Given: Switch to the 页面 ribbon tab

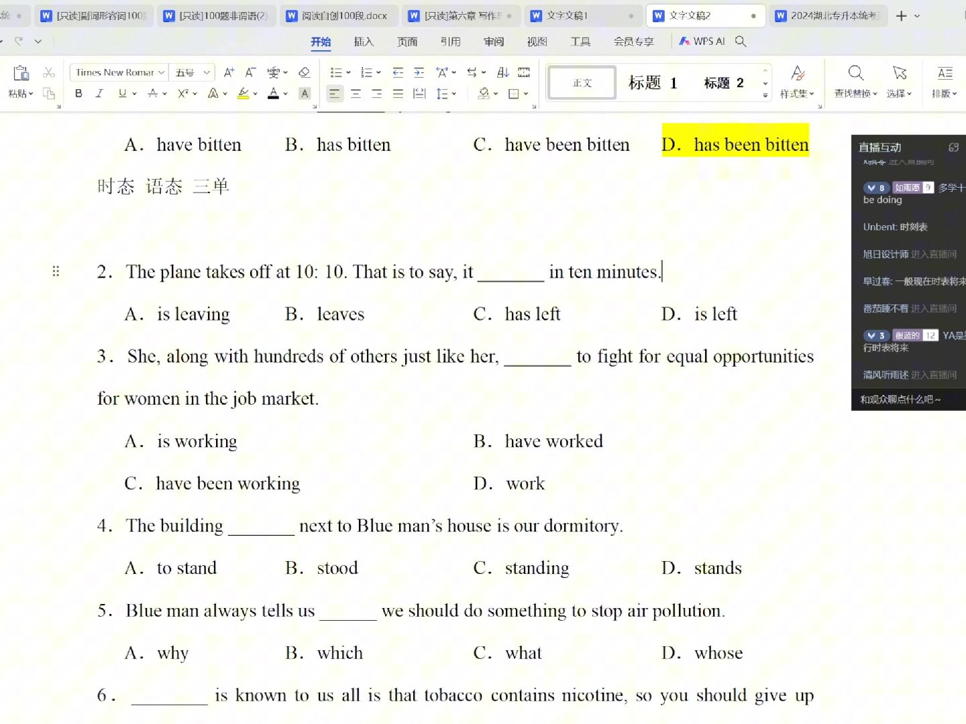Looking at the screenshot, I should click(x=407, y=42).
